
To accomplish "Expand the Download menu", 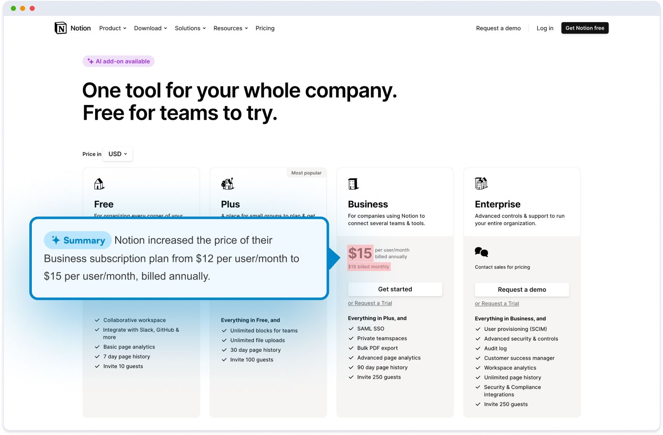I will click(x=150, y=28).
